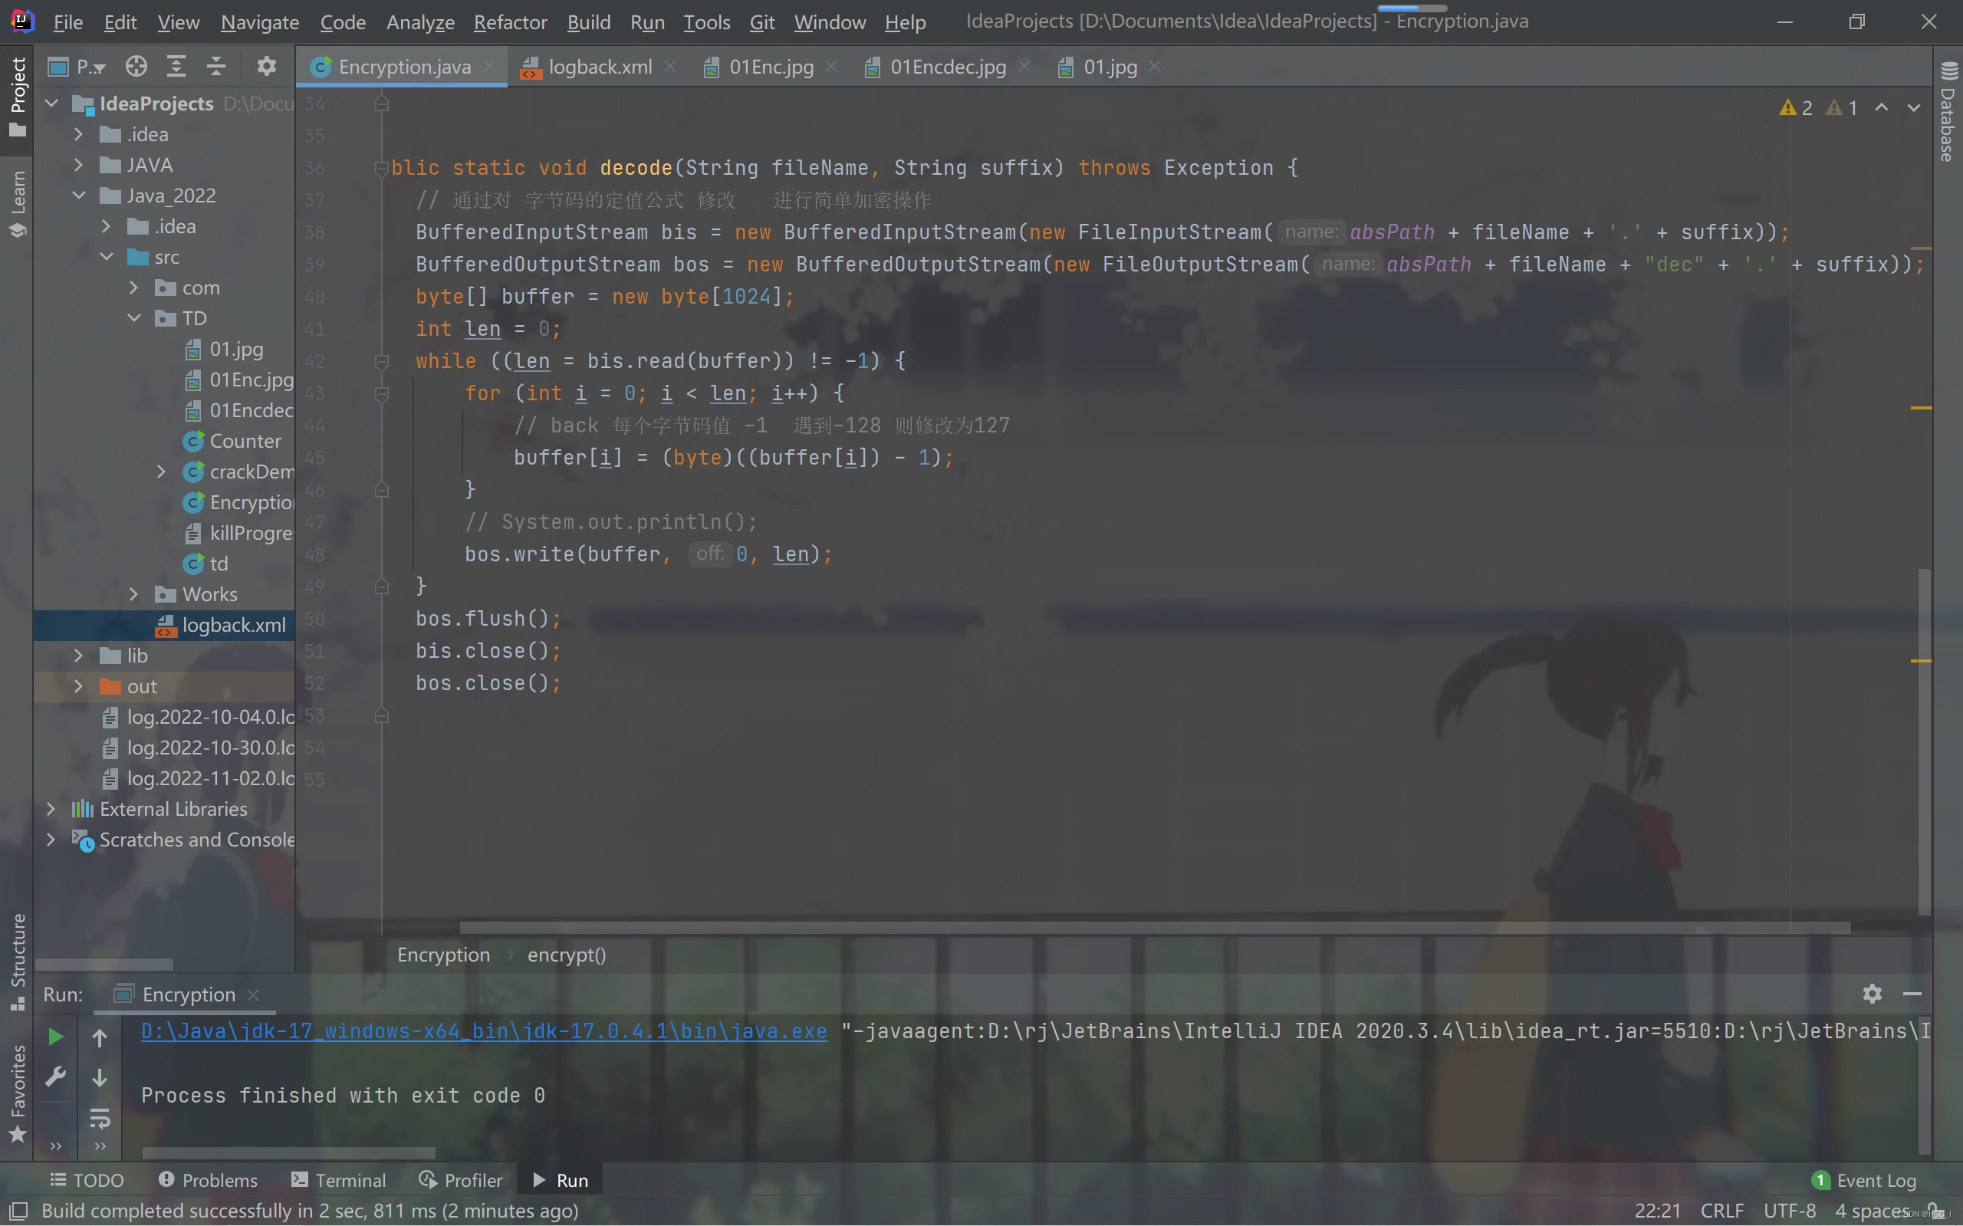Open Run panel settings gear icon
The image size is (1963, 1226).
click(x=1872, y=994)
